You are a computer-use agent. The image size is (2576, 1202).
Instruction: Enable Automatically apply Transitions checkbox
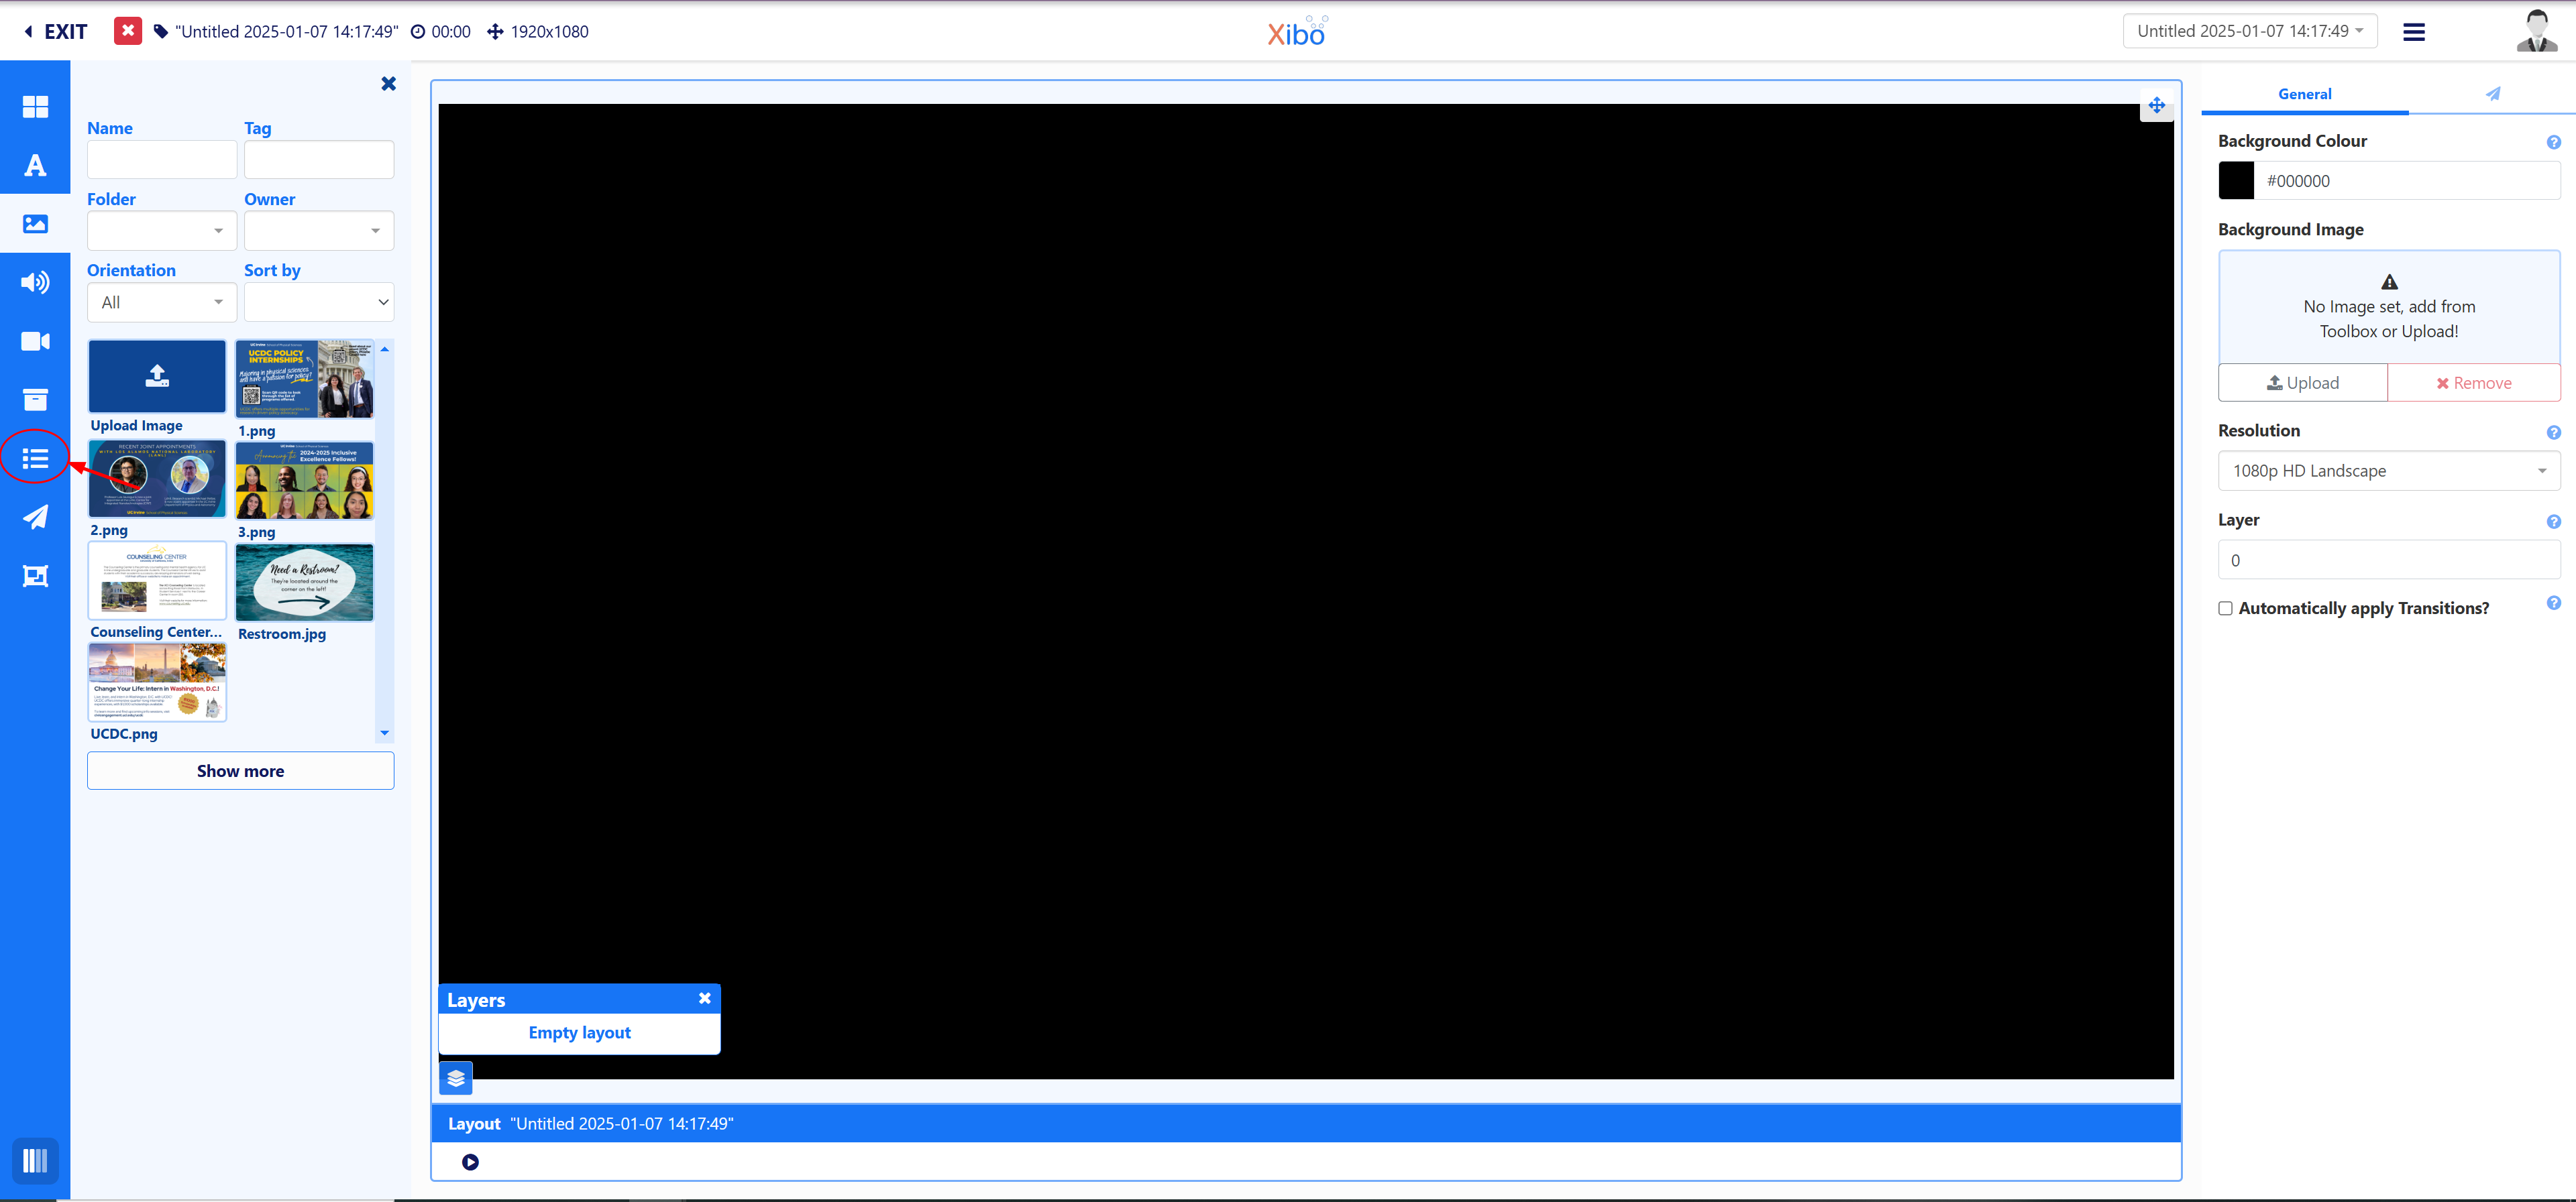(2225, 609)
